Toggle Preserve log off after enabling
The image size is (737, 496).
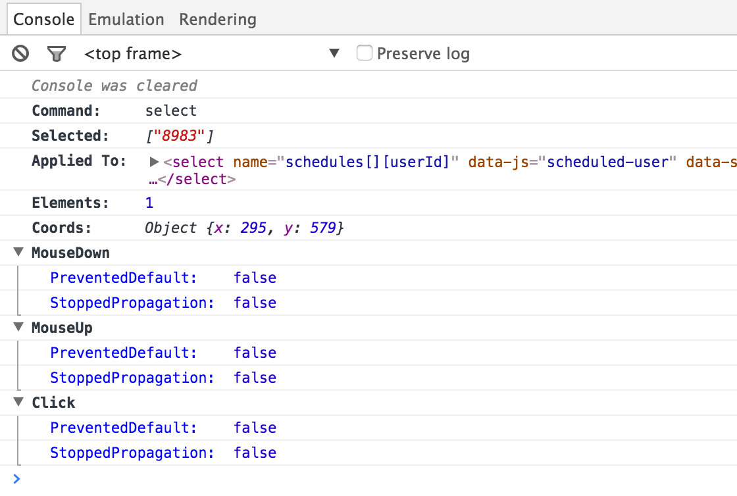pyautogui.click(x=365, y=53)
